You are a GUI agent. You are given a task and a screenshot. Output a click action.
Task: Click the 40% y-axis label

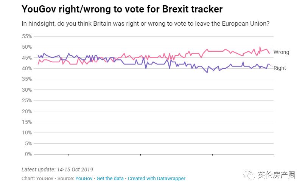coord(27,68)
